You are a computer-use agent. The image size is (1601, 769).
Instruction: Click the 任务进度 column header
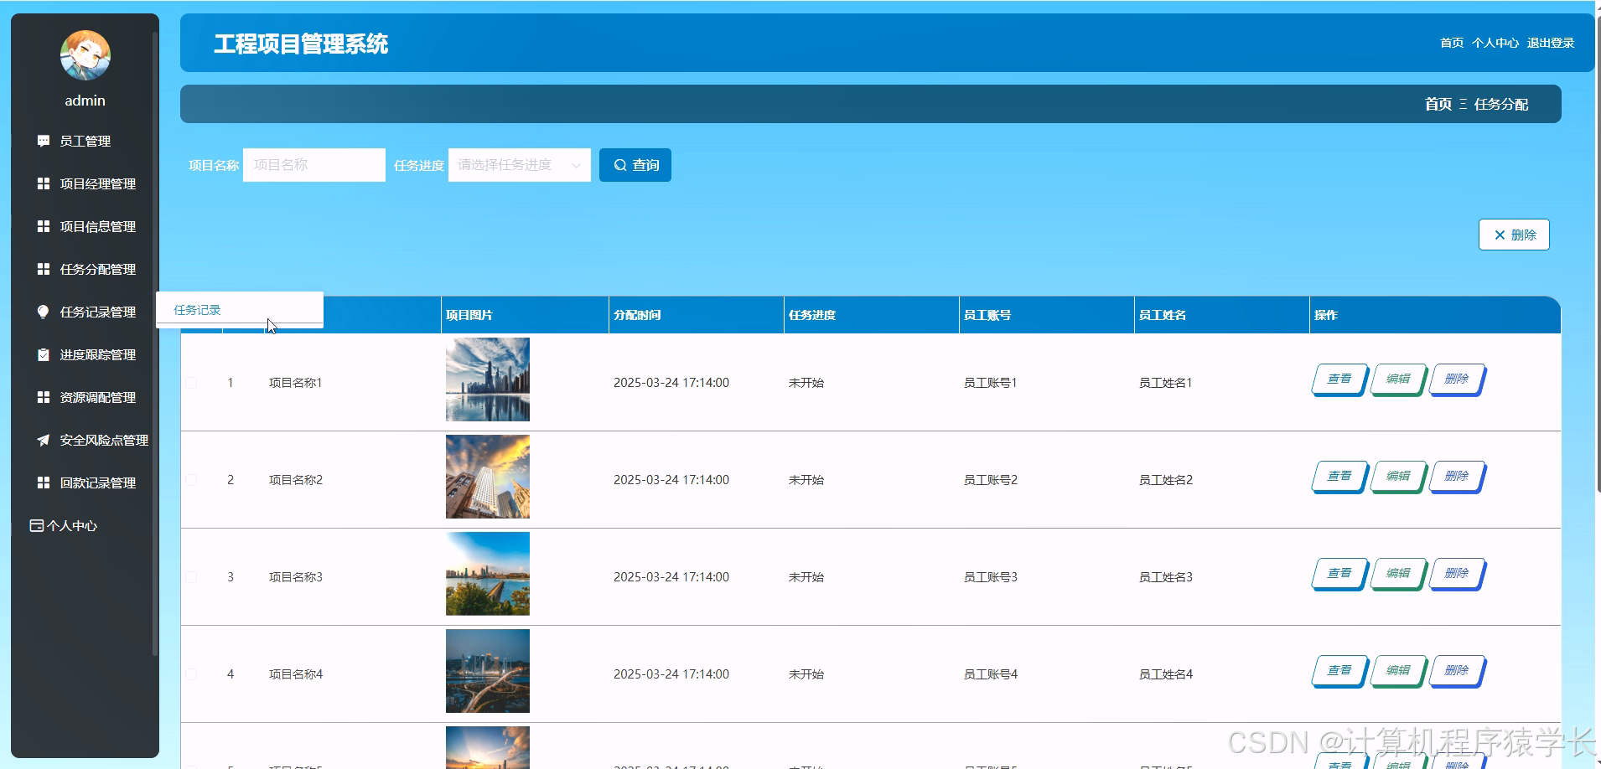pos(872,315)
